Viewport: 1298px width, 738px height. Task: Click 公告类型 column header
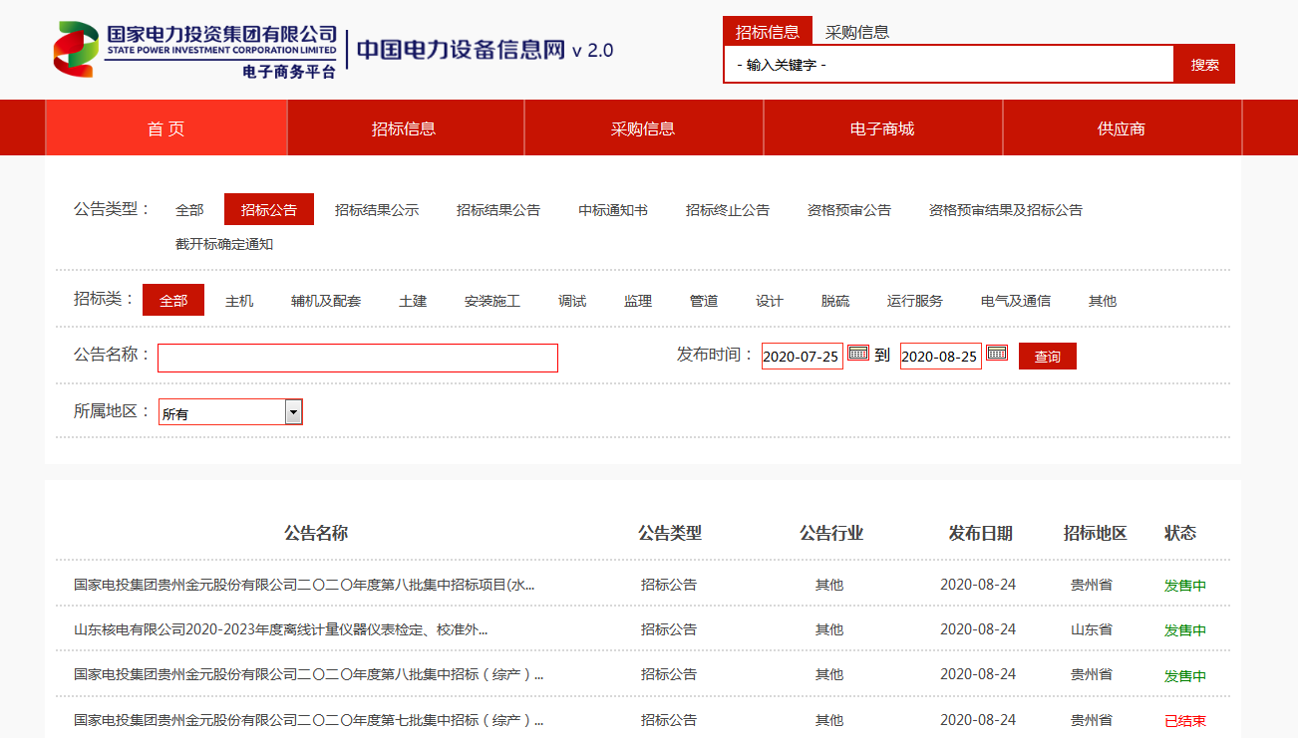670,533
